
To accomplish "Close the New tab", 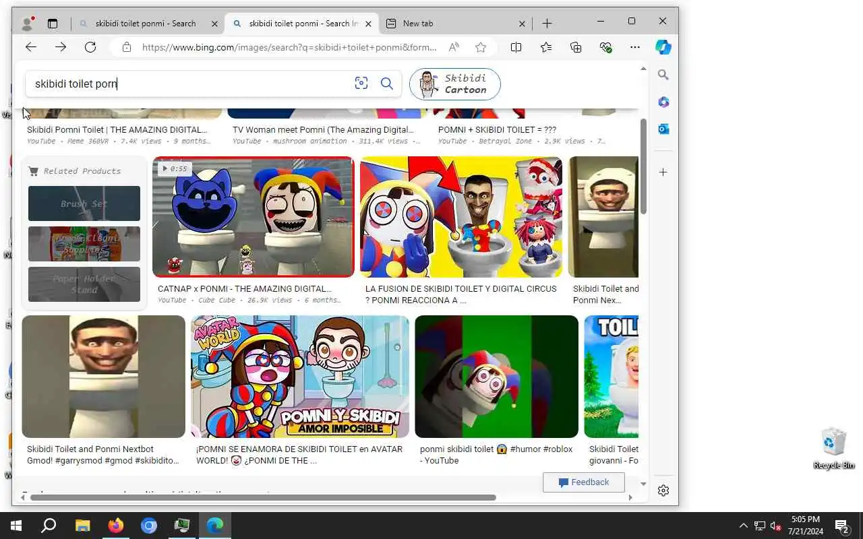I will (522, 24).
